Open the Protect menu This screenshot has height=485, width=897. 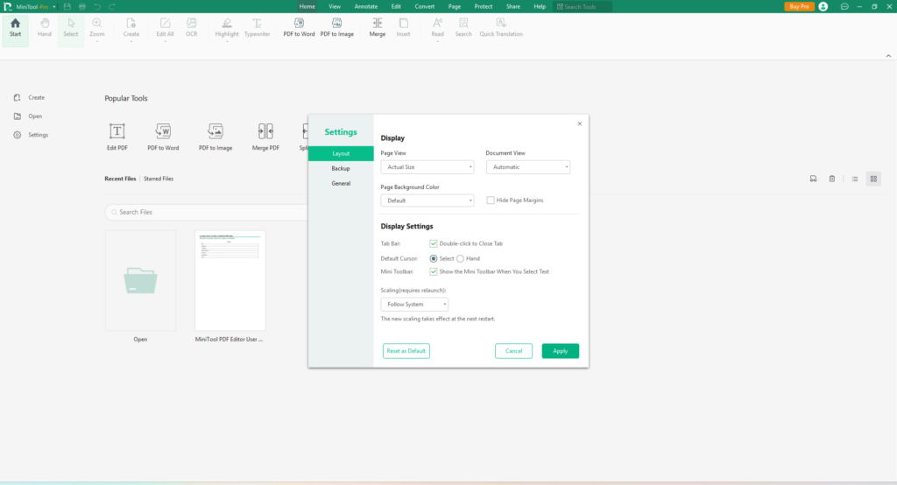(x=484, y=6)
